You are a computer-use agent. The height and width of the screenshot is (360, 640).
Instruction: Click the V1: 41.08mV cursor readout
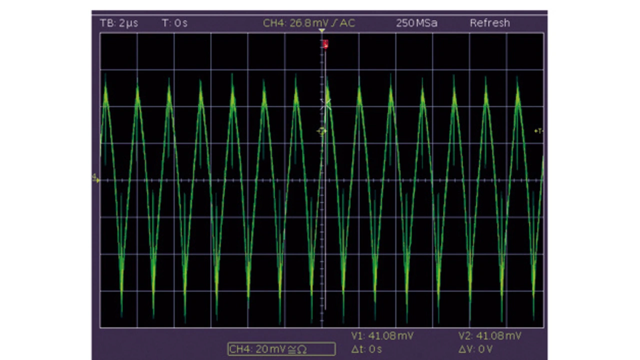pyautogui.click(x=382, y=336)
